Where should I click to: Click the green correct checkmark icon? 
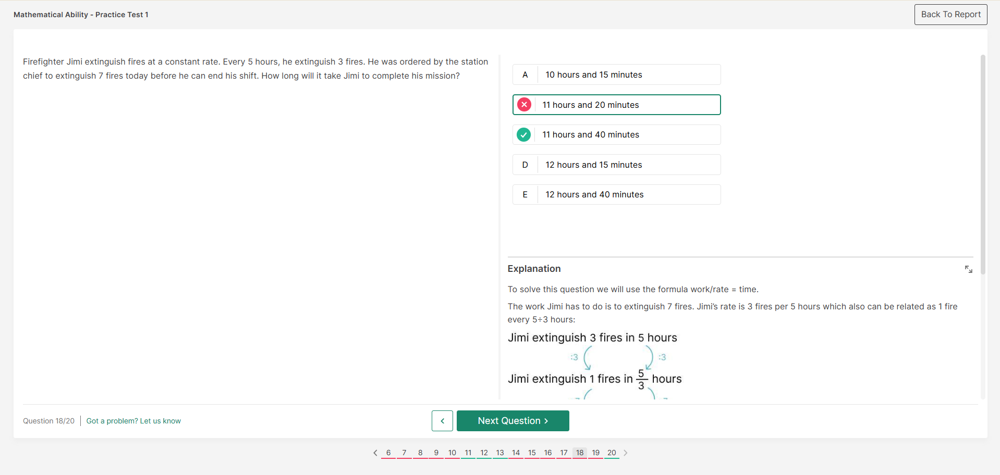pos(524,135)
